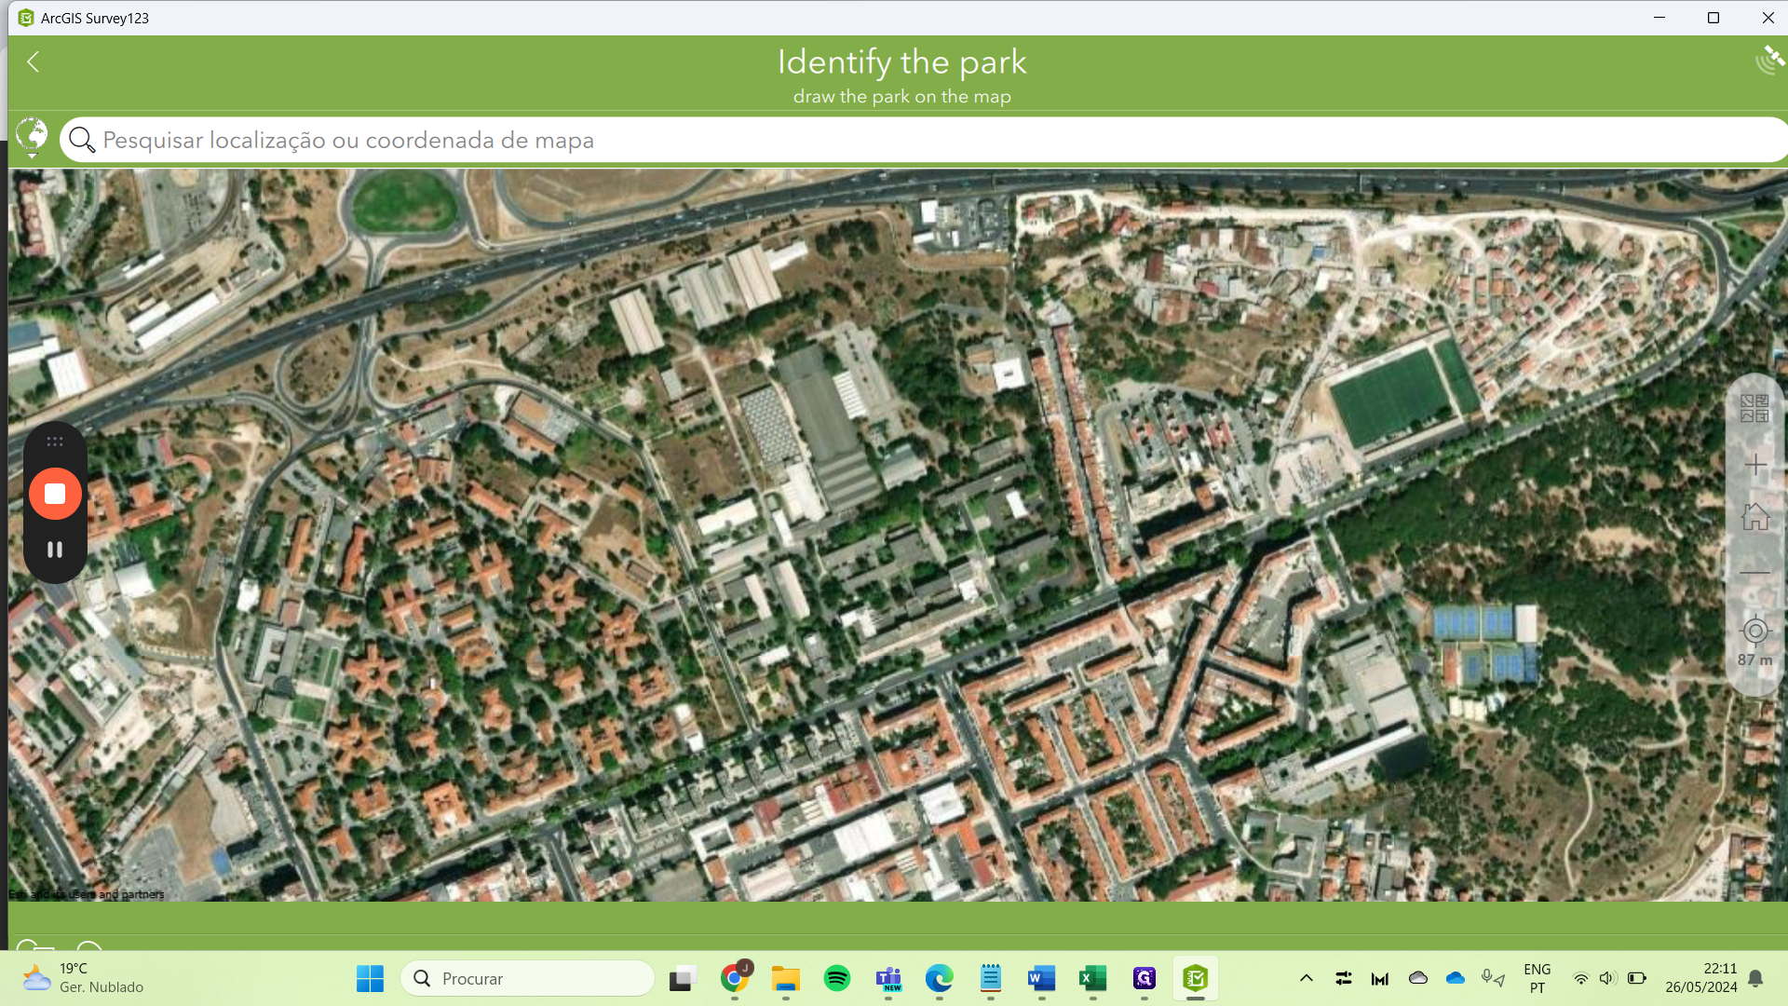Zoom in on the map

[1754, 465]
